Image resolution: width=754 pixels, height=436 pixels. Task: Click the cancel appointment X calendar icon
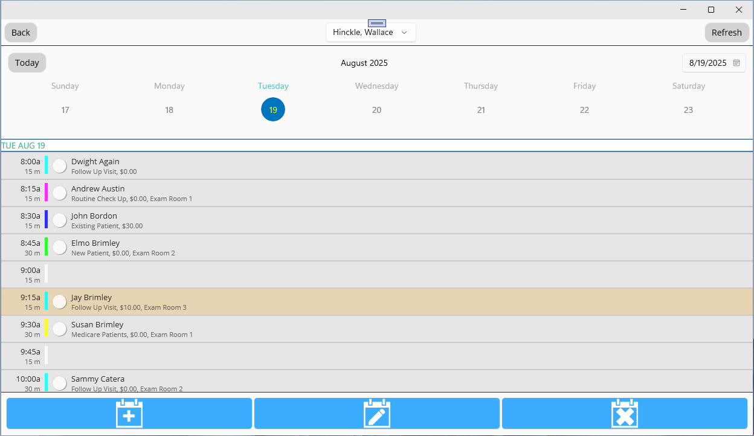pos(625,414)
